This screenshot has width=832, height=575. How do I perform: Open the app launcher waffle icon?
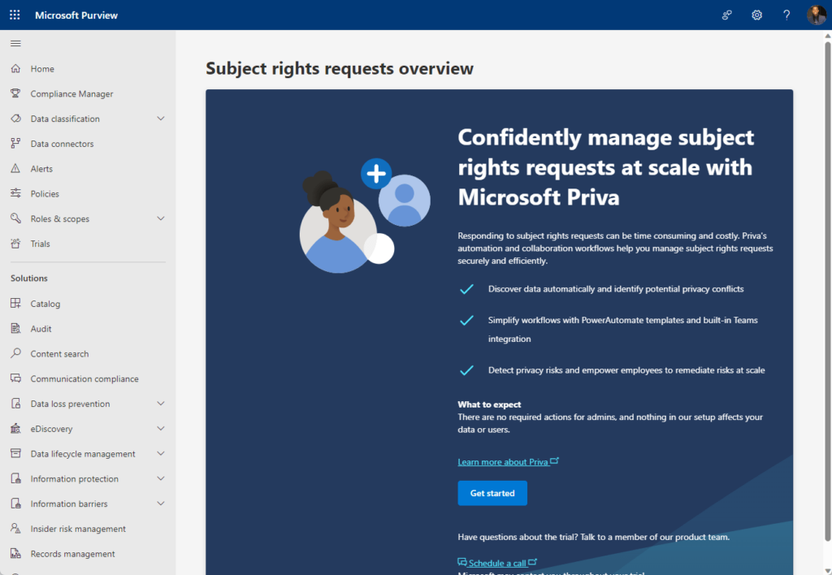pos(15,15)
